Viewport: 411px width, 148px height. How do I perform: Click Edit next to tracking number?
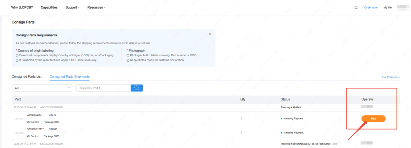pyautogui.click(x=335, y=144)
